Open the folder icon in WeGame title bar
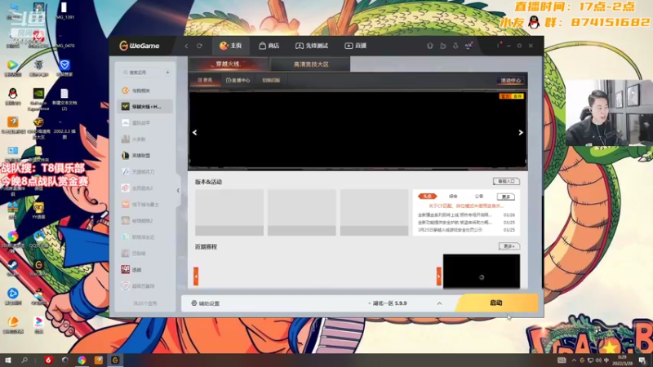The image size is (653, 367). 443,46
